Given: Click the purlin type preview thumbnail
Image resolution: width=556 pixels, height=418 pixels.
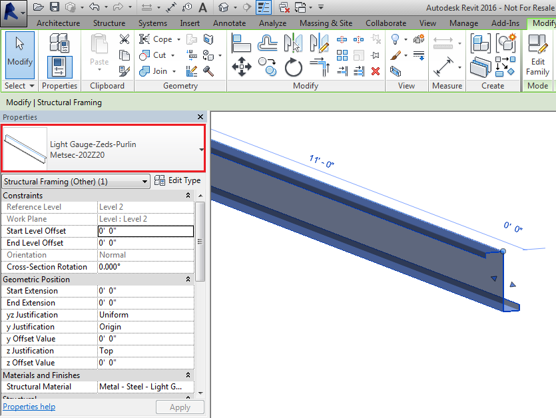Looking at the screenshot, I should pyautogui.click(x=25, y=148).
